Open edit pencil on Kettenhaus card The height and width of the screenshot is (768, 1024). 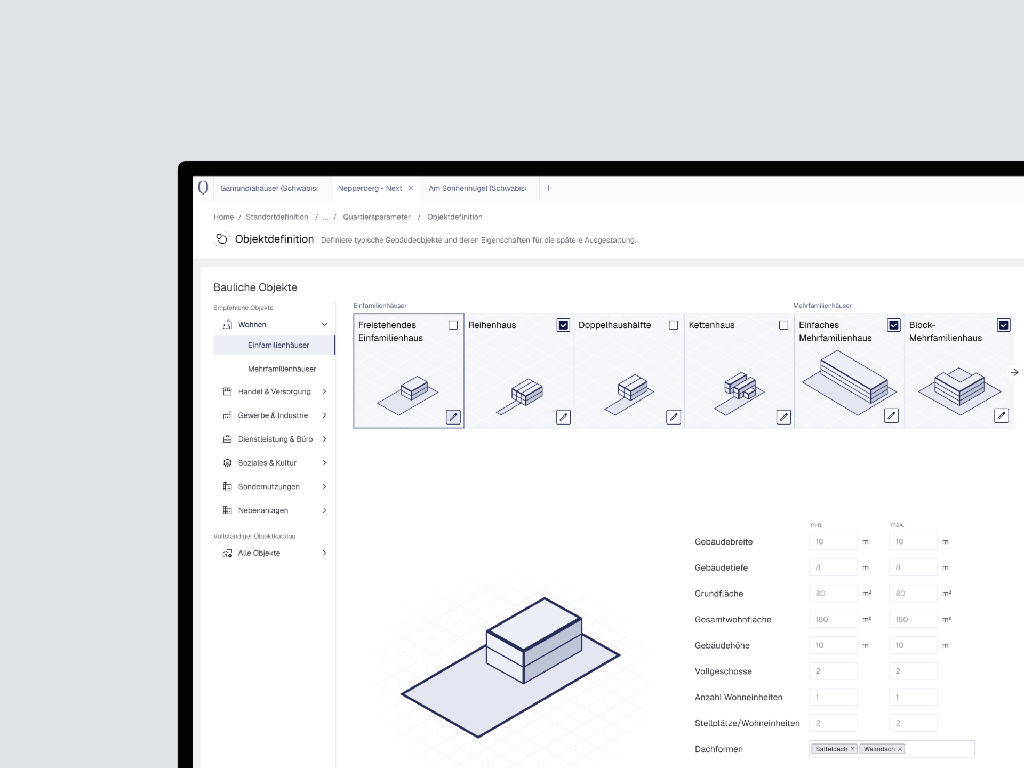pos(783,417)
